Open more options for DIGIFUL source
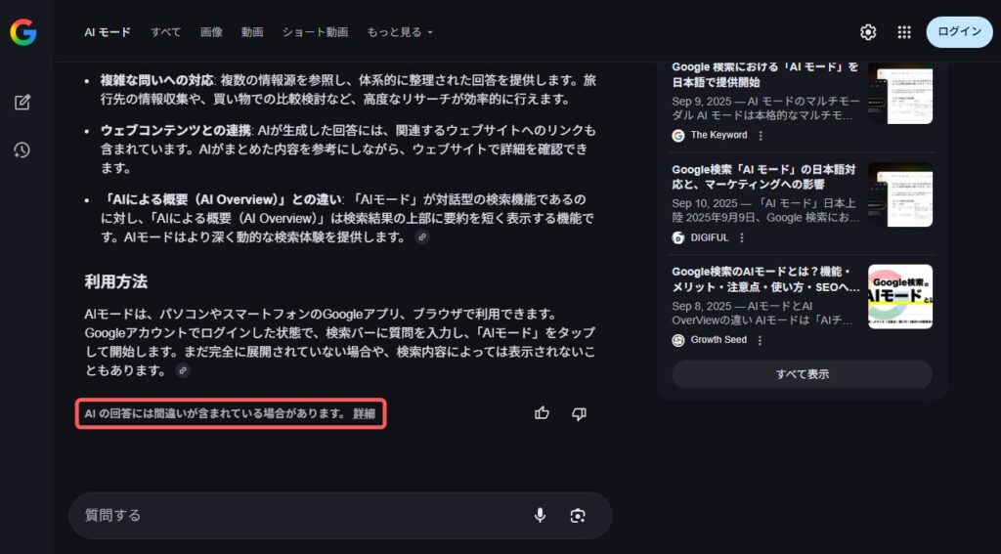Viewport: 1001px width, 554px height. point(742,237)
